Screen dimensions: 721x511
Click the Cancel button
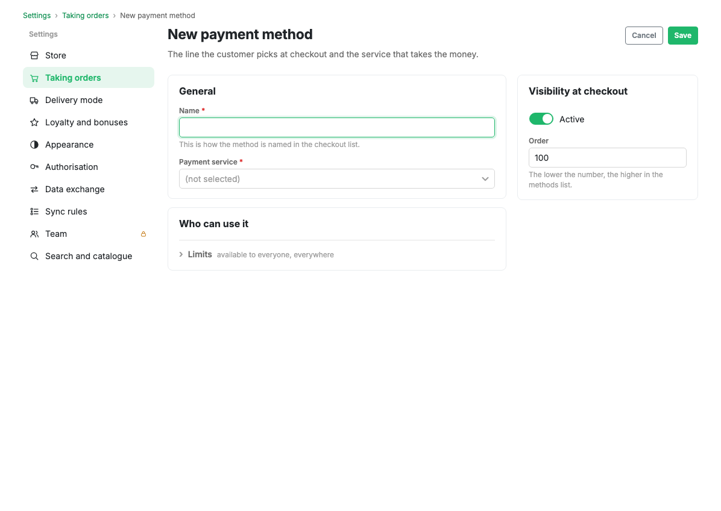pyautogui.click(x=644, y=36)
